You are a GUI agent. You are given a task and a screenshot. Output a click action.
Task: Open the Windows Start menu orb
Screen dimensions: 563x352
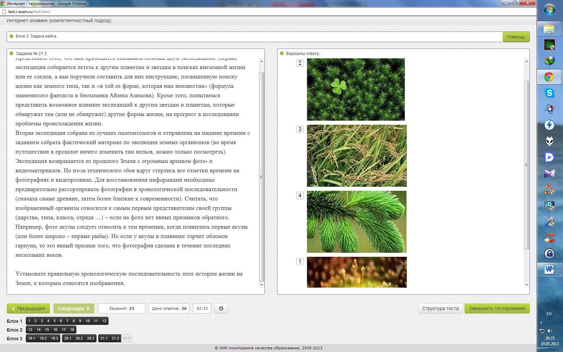[549, 10]
